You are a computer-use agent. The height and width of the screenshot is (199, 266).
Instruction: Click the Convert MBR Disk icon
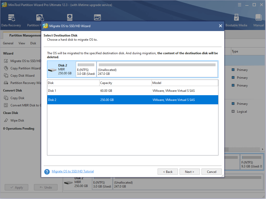pyautogui.click(x=6, y=105)
